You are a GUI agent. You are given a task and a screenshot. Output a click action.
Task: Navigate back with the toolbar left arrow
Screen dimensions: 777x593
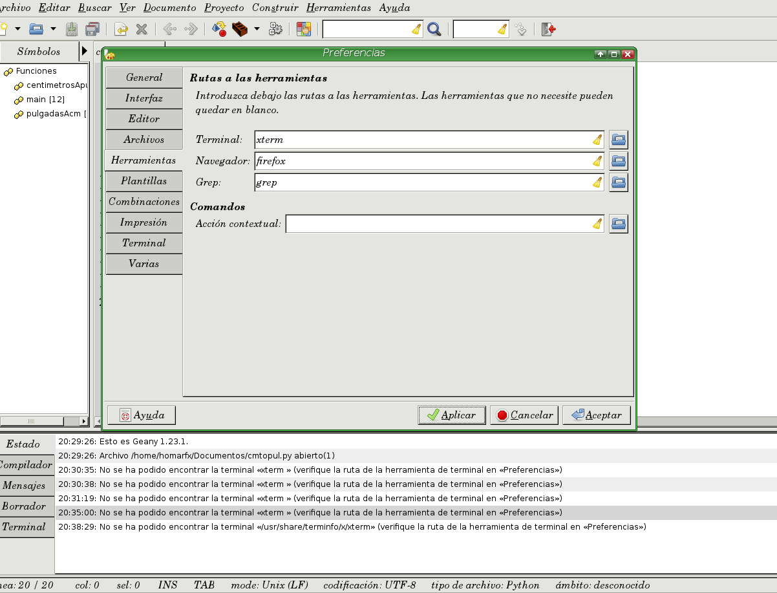[169, 29]
